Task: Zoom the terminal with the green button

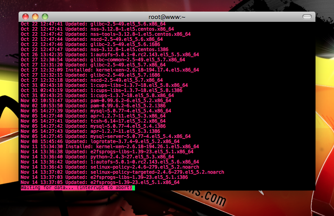Action: coord(45,17)
